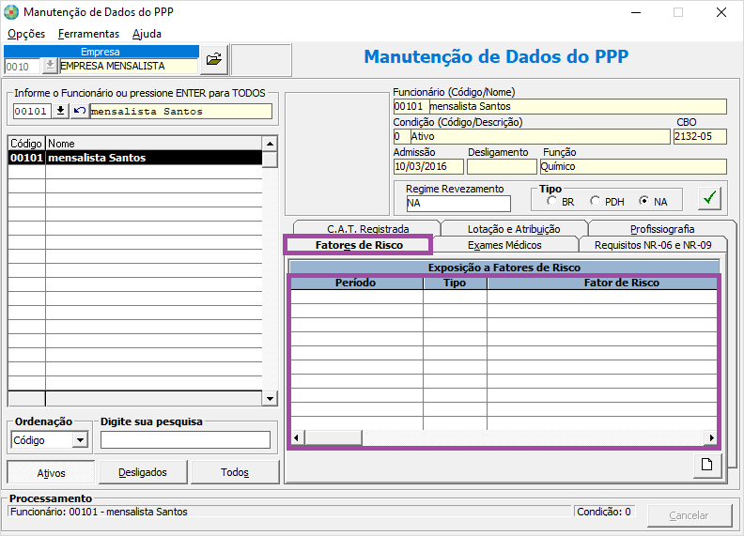Switch to the C.A.T. Registrada tab

367,229
